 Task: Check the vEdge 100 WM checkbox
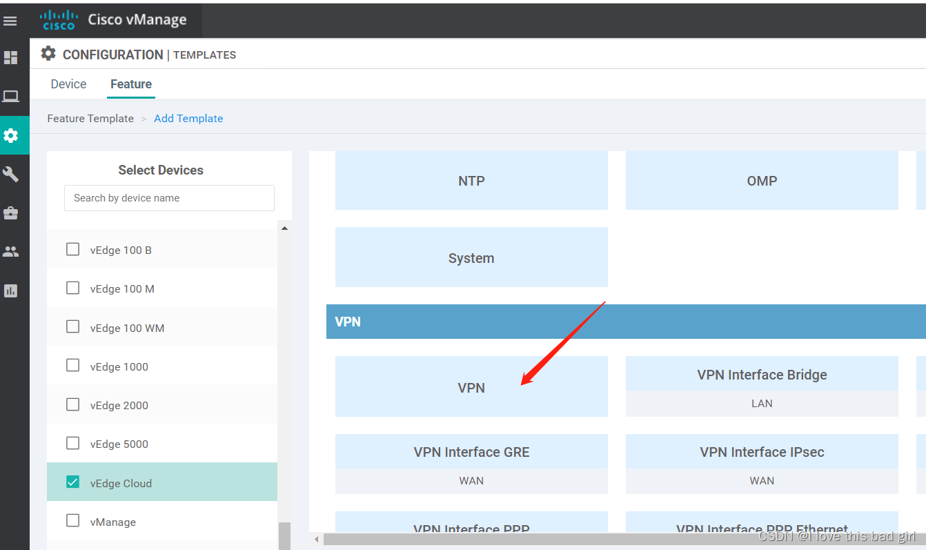(72, 327)
